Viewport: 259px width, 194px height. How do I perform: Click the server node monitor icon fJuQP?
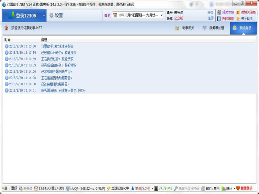[67, 188]
